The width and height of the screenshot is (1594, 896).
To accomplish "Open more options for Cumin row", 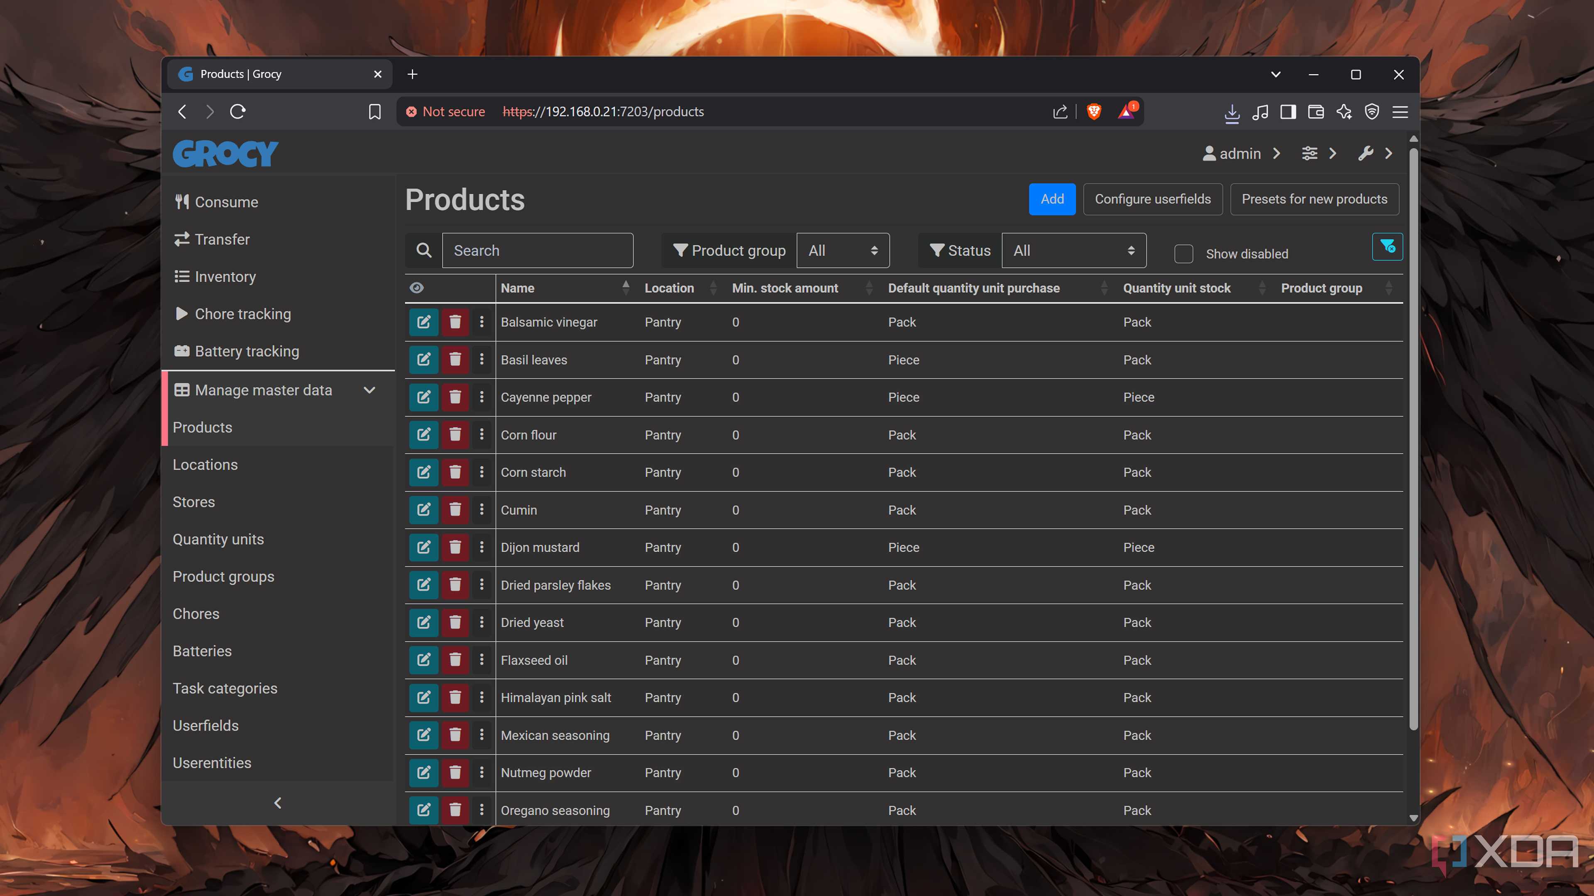I will [x=482, y=509].
